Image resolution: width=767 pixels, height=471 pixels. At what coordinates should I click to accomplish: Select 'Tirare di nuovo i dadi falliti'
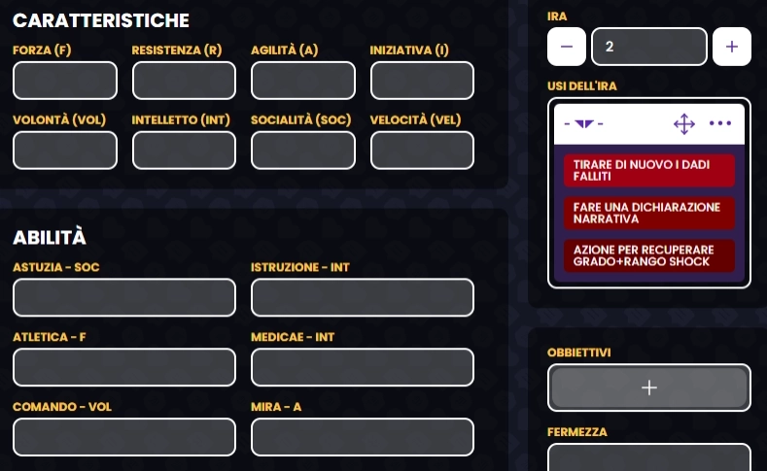click(x=648, y=171)
